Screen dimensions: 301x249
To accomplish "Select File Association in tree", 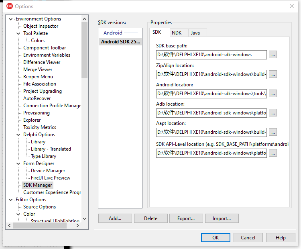I will click(40, 84).
